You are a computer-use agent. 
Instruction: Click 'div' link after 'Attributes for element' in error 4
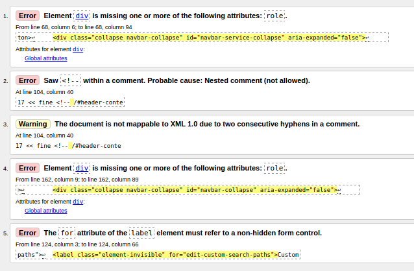77,202
